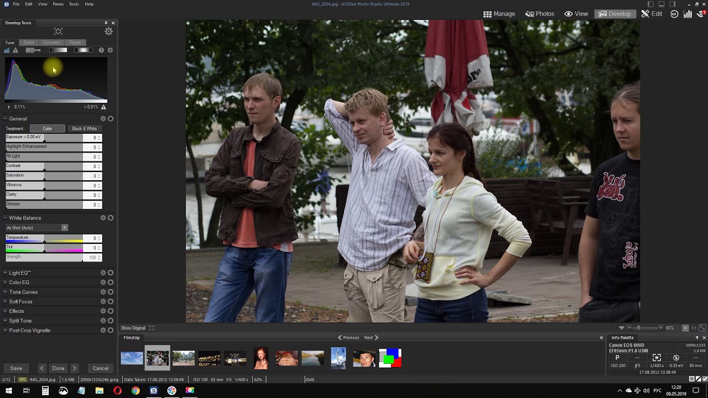This screenshot has width=708, height=398.
Task: Open the zoom percentage dropdown
Action: (x=685, y=328)
